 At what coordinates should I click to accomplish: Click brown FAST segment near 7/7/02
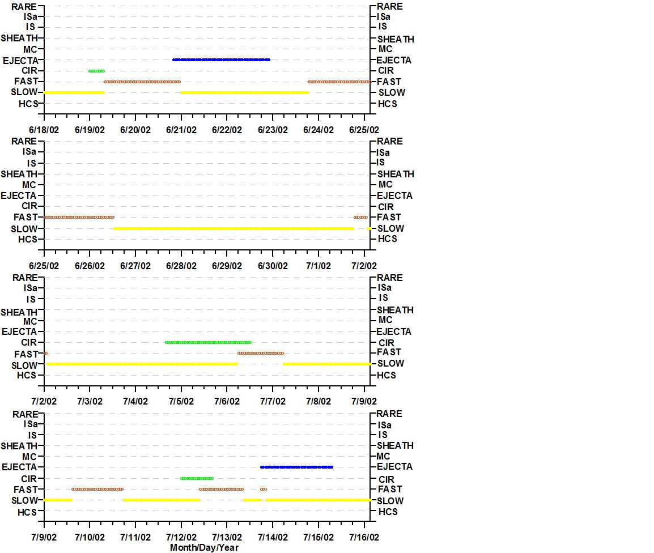coord(261,353)
